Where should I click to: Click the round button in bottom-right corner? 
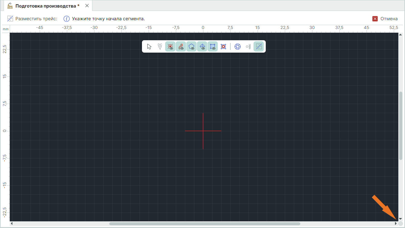point(401,224)
